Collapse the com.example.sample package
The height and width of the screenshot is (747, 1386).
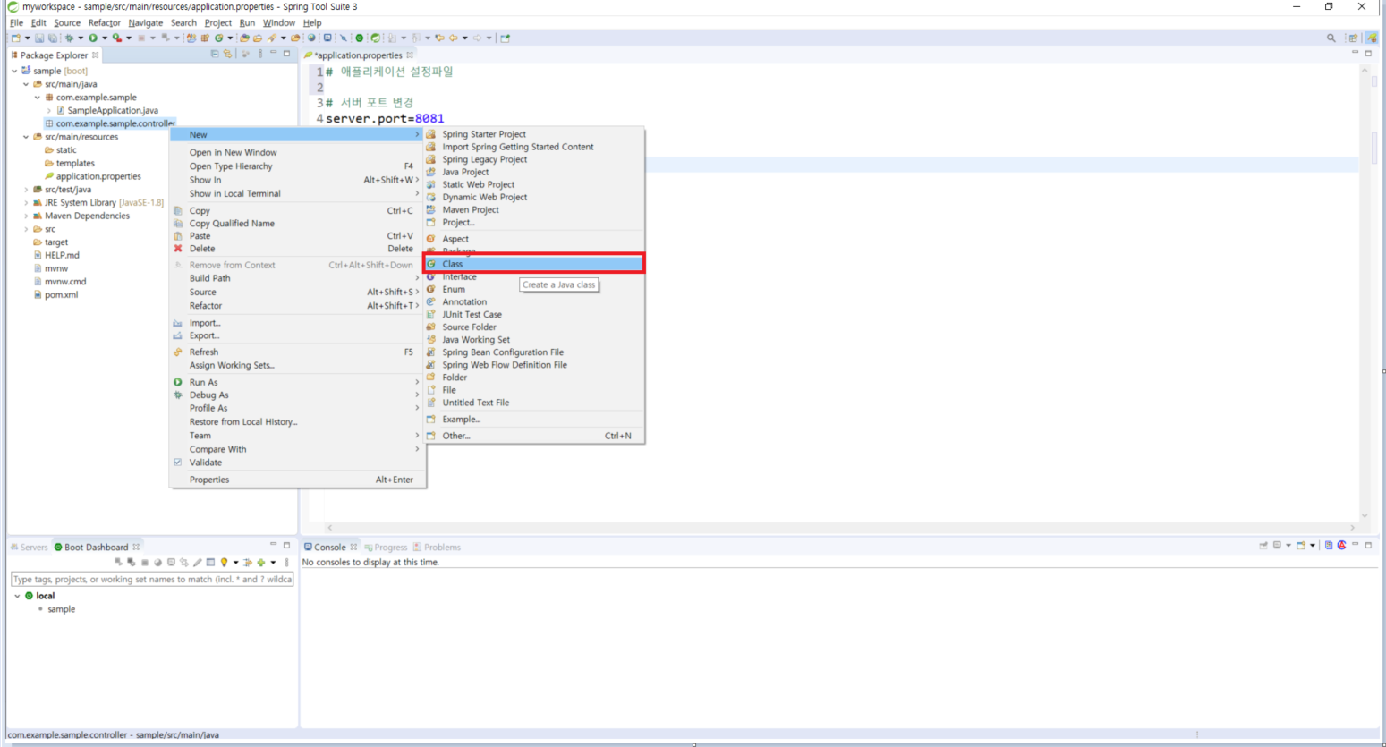[x=38, y=98]
